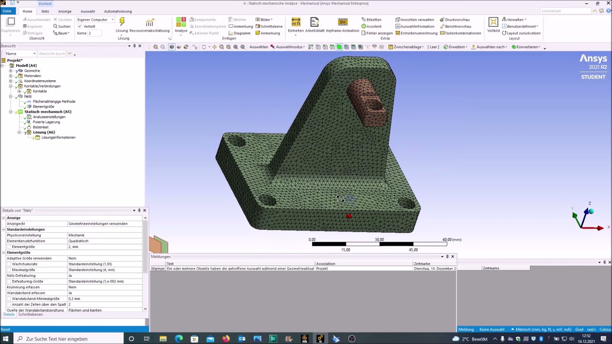Viewport: 612px width, 344px height.
Task: Click the Auswahlinformation button
Action: (x=415, y=26)
